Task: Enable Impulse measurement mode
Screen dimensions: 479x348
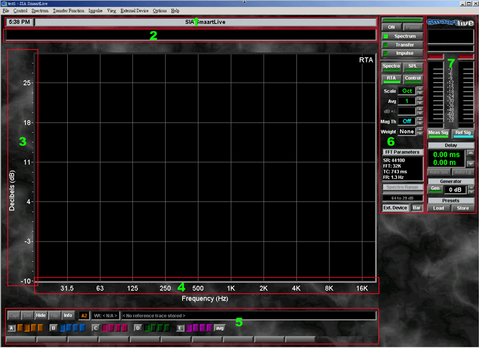Action: [405, 54]
